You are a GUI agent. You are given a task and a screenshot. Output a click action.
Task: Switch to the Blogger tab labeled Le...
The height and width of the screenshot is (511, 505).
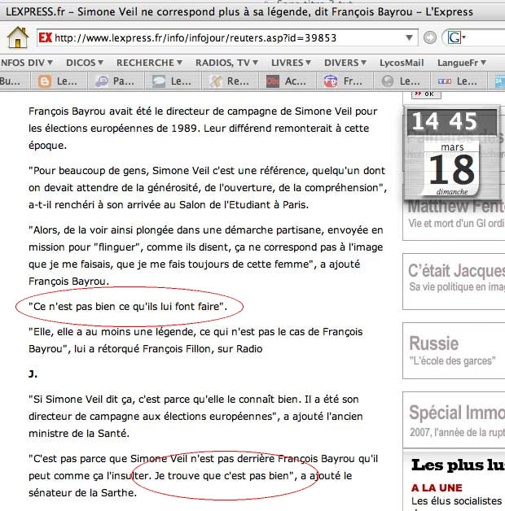pyautogui.click(x=59, y=81)
